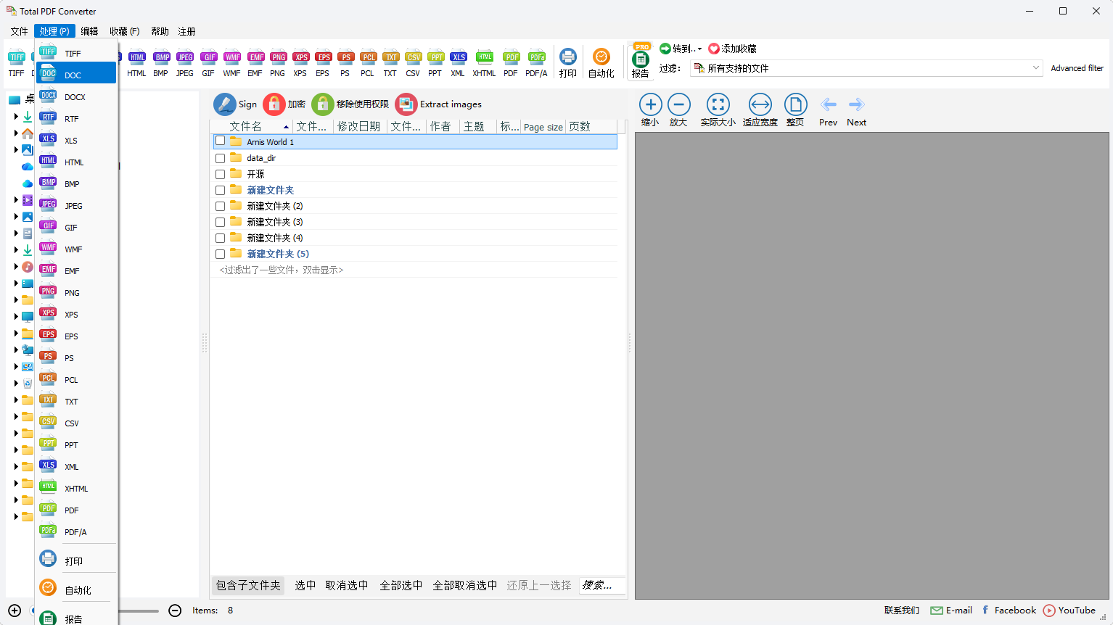Click the zoom-out minus beside bottom slider
1113x625 pixels.
coord(175,610)
